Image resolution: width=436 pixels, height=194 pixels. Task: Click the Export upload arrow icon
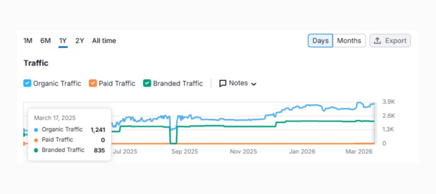377,41
